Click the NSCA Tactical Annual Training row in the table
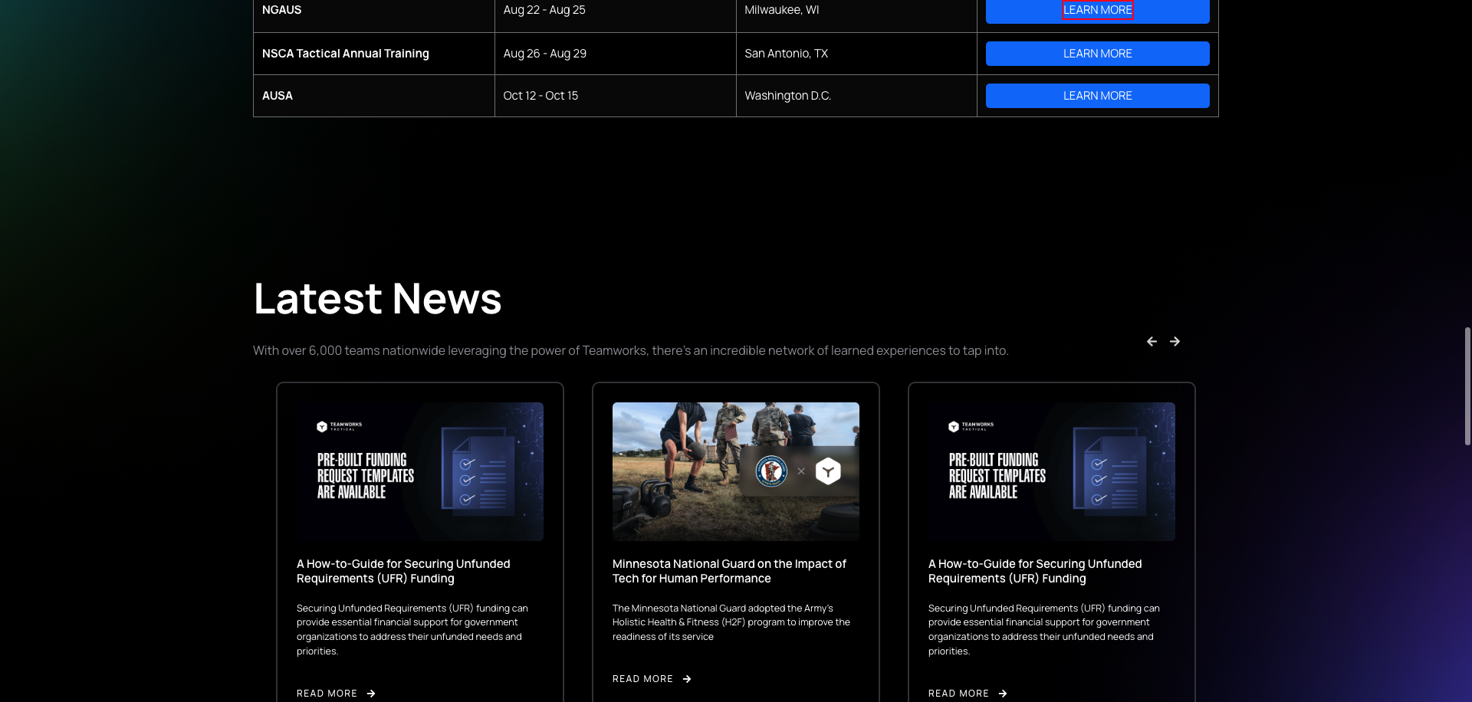 (x=345, y=53)
